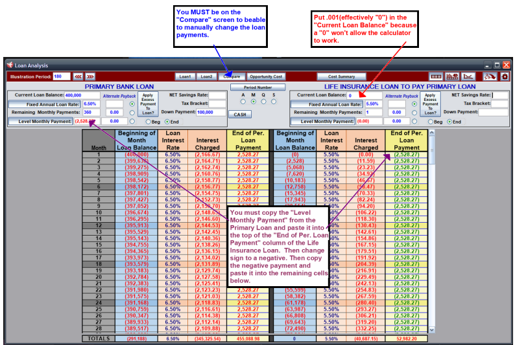Click Life Insurance Apply Excess Payment To Loan button
Viewport: 515px width, 345px height.
[x=430, y=104]
